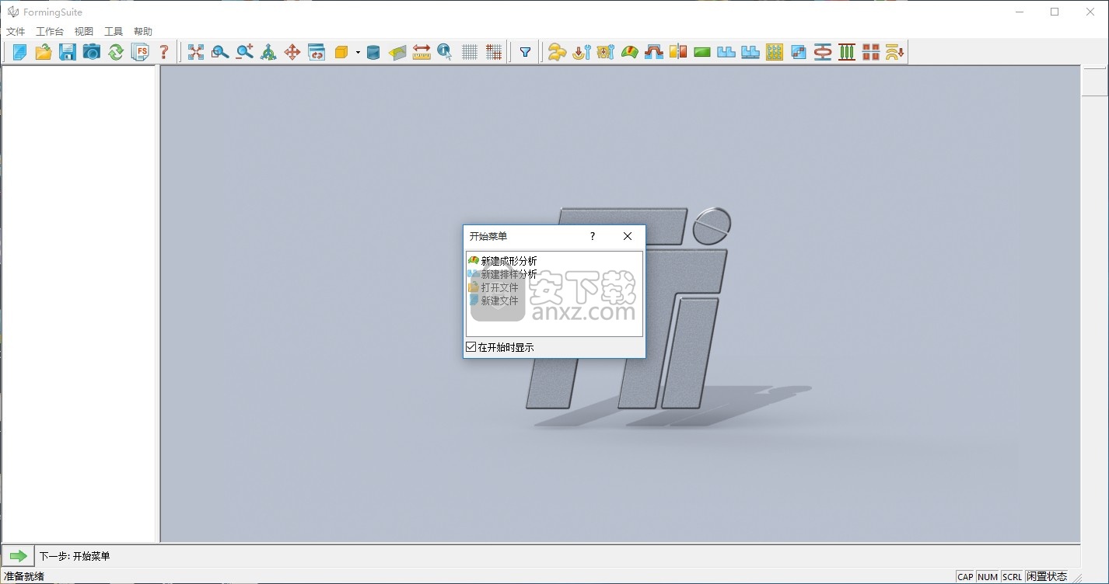
Task: Click the blue filter funnel icon
Action: [x=526, y=52]
